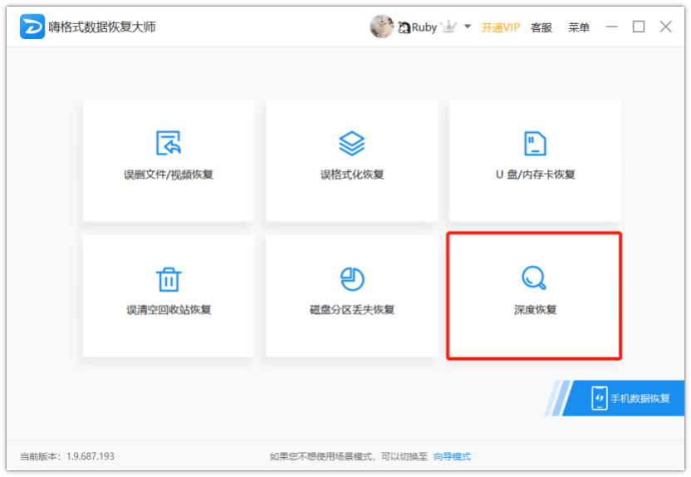Click current version 1.9.687.193 text
The image size is (691, 477).
pyautogui.click(x=67, y=456)
